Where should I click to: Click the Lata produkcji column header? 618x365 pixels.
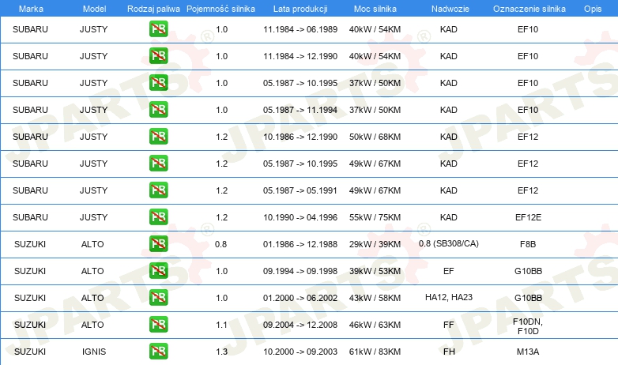coord(300,9)
